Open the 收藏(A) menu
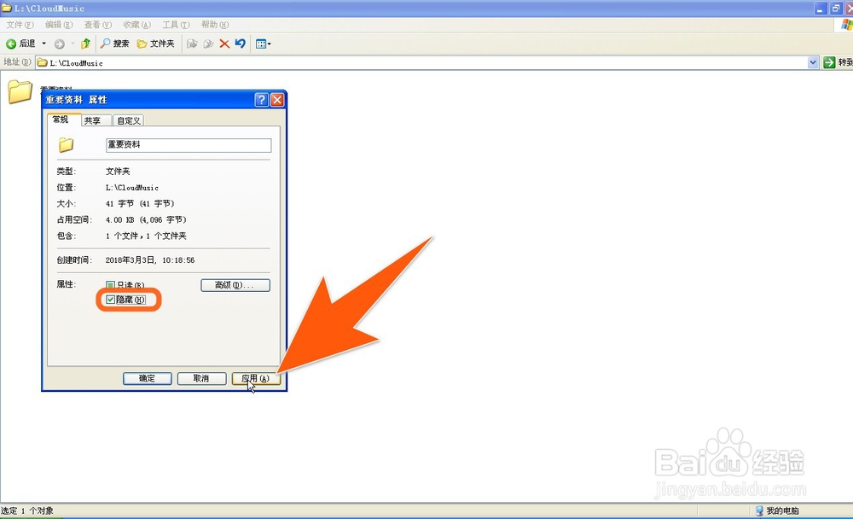Image resolution: width=853 pixels, height=519 pixels. pos(136,25)
